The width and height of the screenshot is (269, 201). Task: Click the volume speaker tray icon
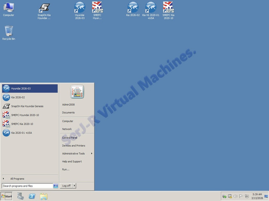235,196
